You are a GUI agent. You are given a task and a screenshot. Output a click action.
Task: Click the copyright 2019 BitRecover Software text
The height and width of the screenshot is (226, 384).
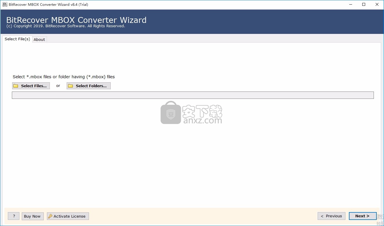65,26
